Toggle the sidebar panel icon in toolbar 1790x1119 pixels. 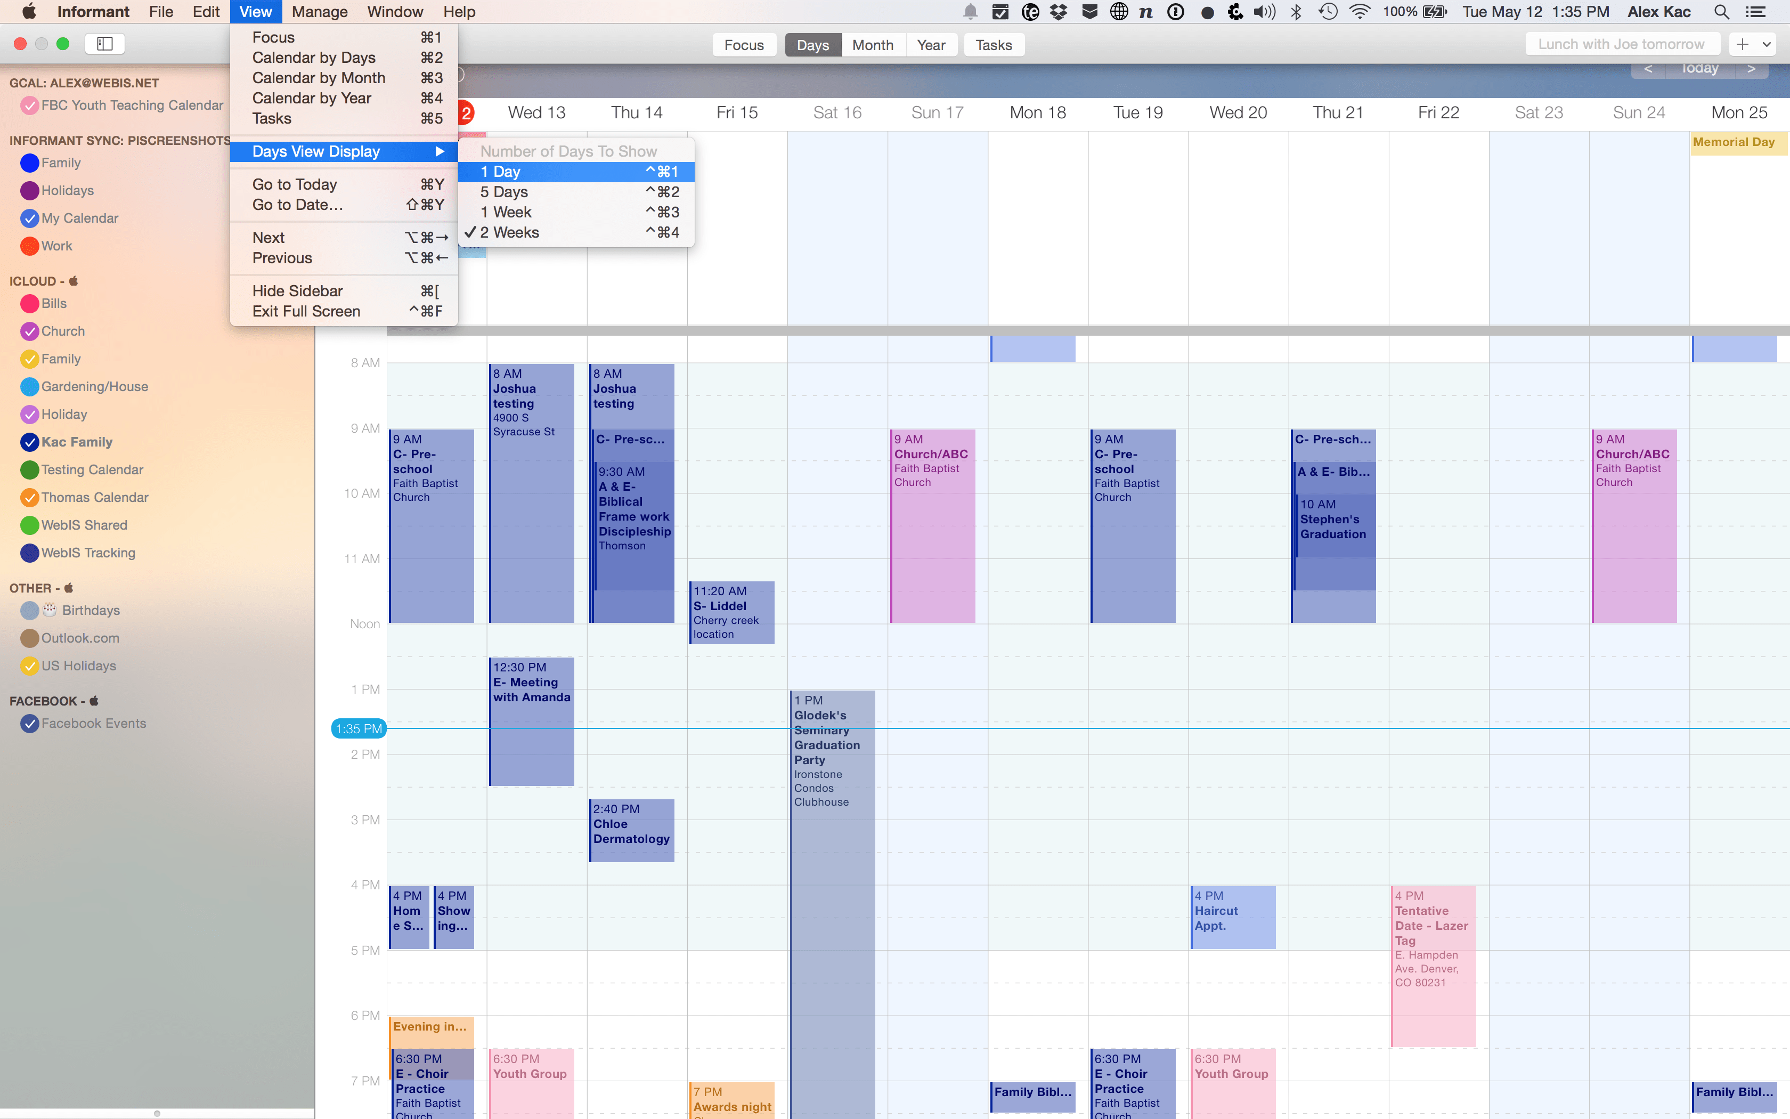[104, 44]
